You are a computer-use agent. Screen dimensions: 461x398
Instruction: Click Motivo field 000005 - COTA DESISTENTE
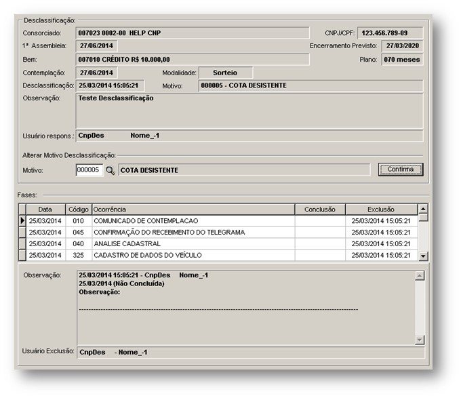[x=310, y=85]
